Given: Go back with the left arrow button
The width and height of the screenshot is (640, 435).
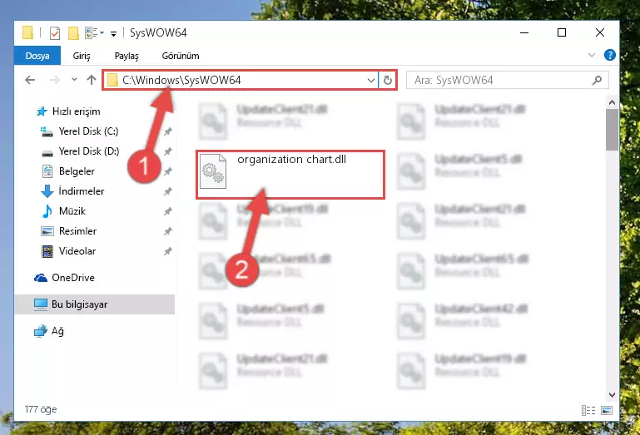Looking at the screenshot, I should (30, 80).
